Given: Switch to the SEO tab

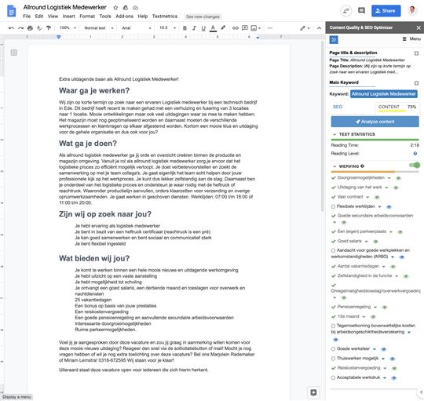Looking at the screenshot, I should (338, 107).
